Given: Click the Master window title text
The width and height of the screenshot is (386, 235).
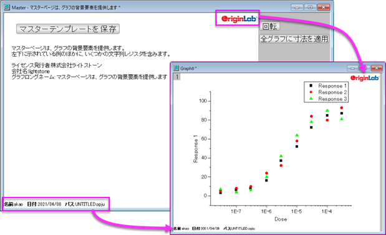Looking at the screenshot, I should pos(65,7).
